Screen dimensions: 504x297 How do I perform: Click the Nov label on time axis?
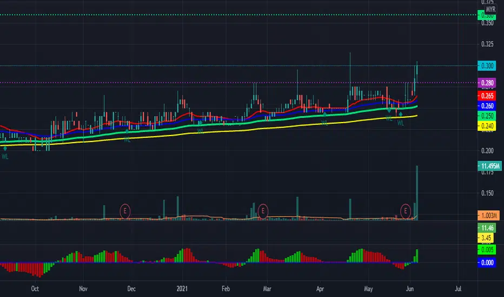tap(83, 289)
